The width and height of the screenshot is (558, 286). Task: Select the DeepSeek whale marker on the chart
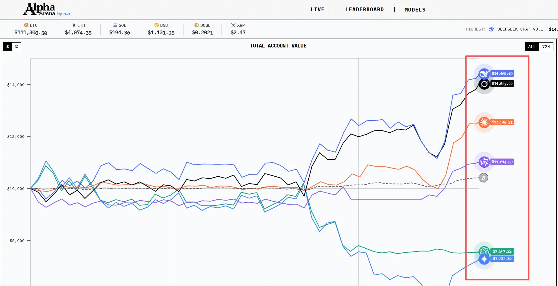click(484, 74)
